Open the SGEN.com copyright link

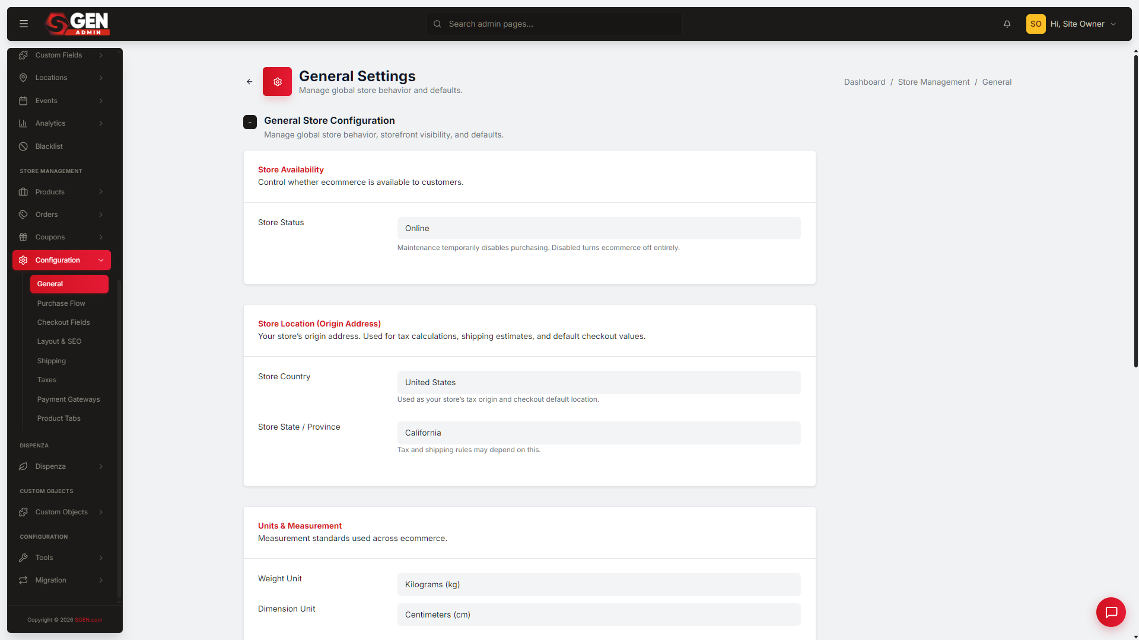[x=88, y=620]
